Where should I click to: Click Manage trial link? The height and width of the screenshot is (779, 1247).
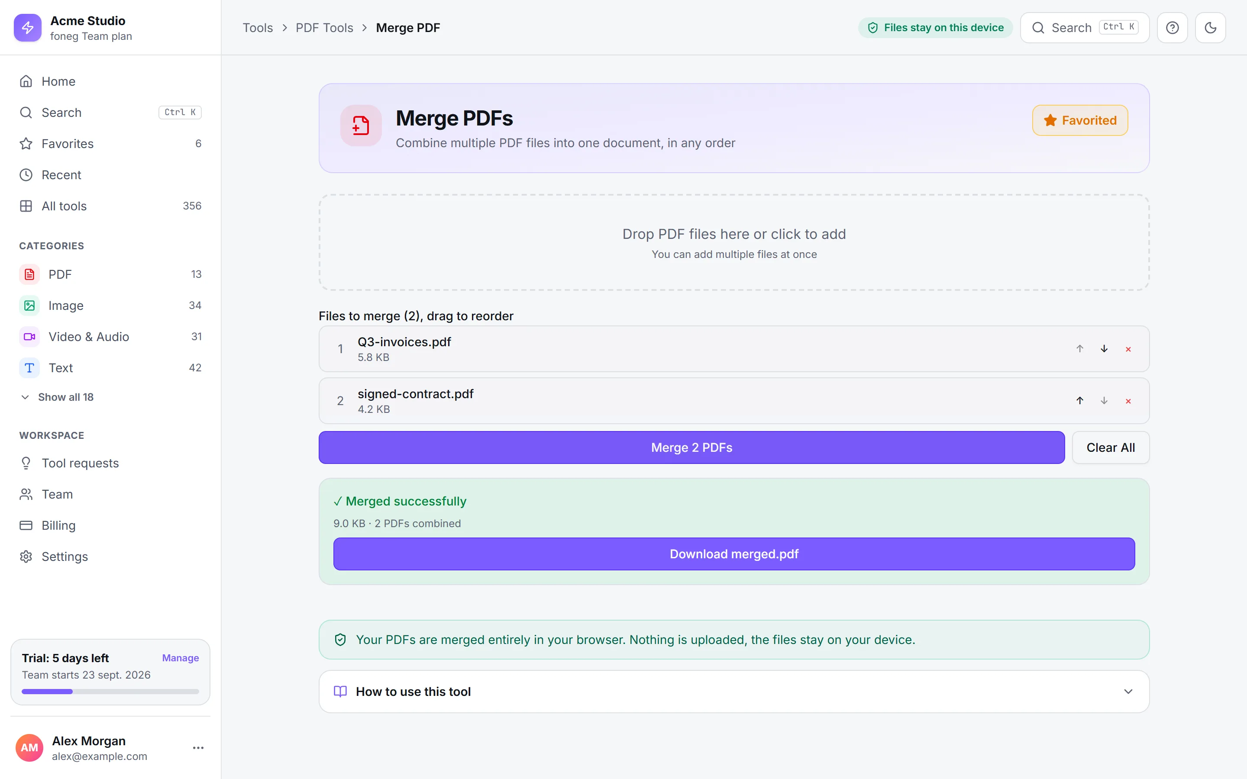click(x=181, y=658)
